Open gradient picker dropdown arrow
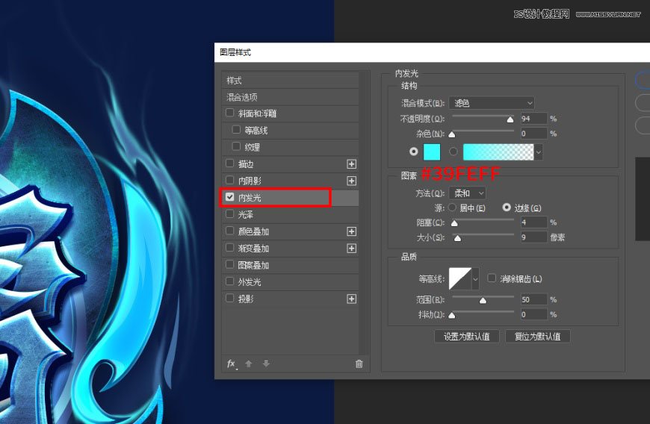Viewport: 650px width, 424px height. tap(538, 152)
